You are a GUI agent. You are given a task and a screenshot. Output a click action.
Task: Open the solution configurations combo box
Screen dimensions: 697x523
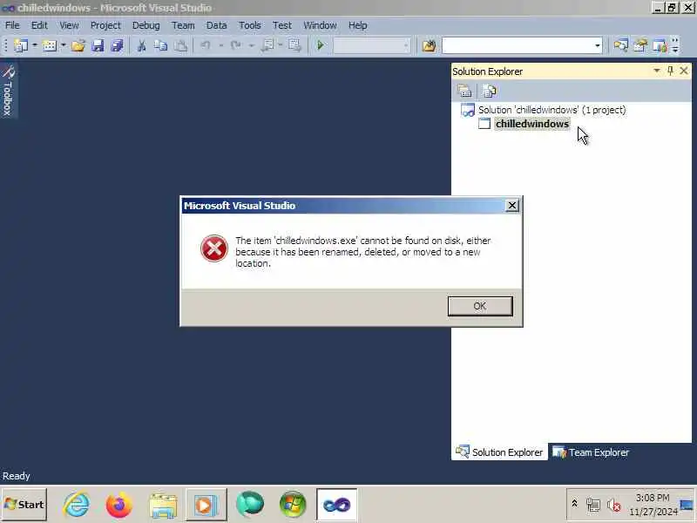(371, 45)
